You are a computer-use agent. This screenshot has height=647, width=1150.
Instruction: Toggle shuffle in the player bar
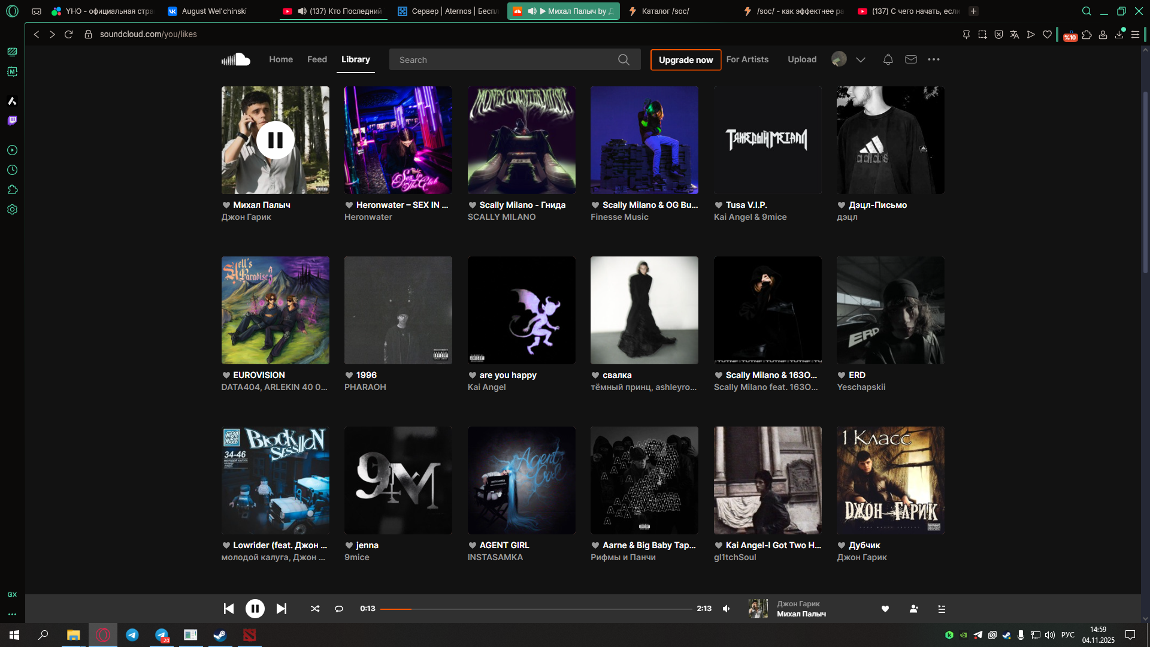point(315,609)
